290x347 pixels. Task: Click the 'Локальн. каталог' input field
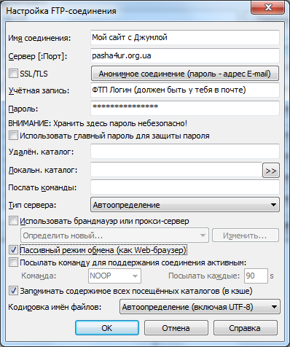point(176,170)
